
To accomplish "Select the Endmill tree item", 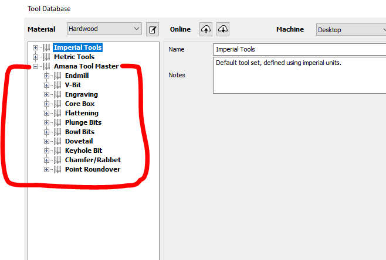I will click(77, 76).
